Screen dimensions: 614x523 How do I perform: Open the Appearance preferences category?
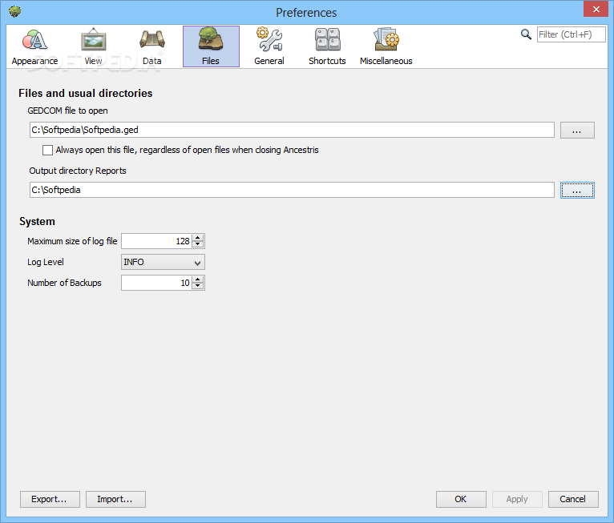[x=34, y=46]
